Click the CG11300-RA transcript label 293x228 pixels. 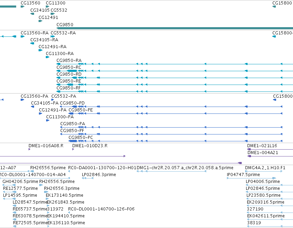[x=60, y=54]
